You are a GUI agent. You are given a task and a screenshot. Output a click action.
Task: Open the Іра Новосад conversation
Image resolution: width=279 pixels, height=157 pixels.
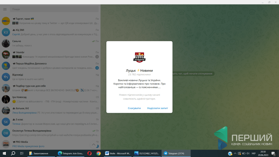point(52,99)
